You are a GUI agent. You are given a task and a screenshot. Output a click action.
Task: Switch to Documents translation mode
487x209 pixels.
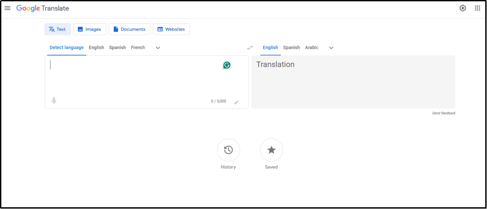click(x=129, y=29)
